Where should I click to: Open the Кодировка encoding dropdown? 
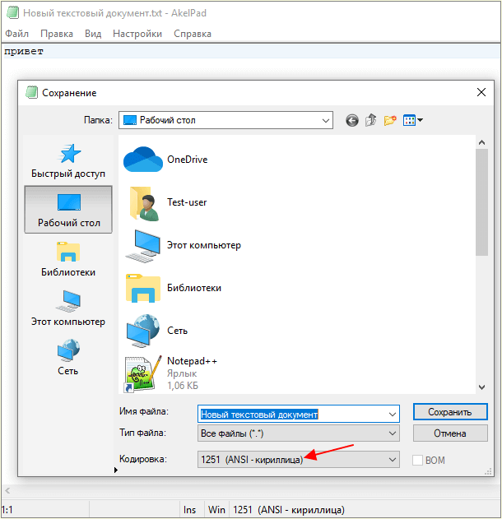click(299, 460)
